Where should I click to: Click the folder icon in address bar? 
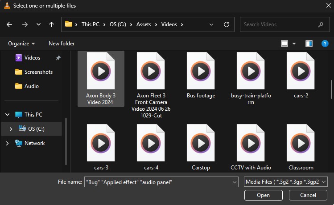tap(69, 24)
